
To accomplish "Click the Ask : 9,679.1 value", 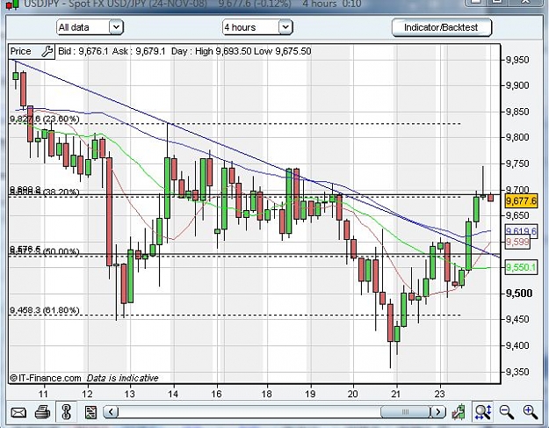I will [139, 52].
